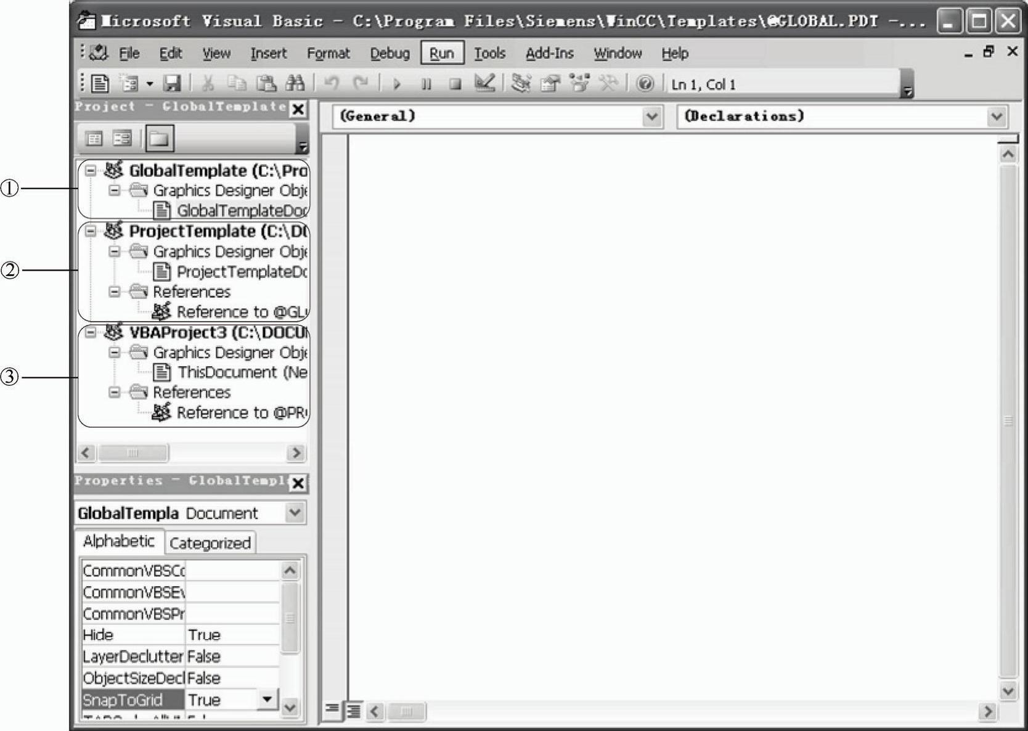The image size is (1028, 731).
Task: Click View Object icon in Project panel
Action: click(x=122, y=139)
